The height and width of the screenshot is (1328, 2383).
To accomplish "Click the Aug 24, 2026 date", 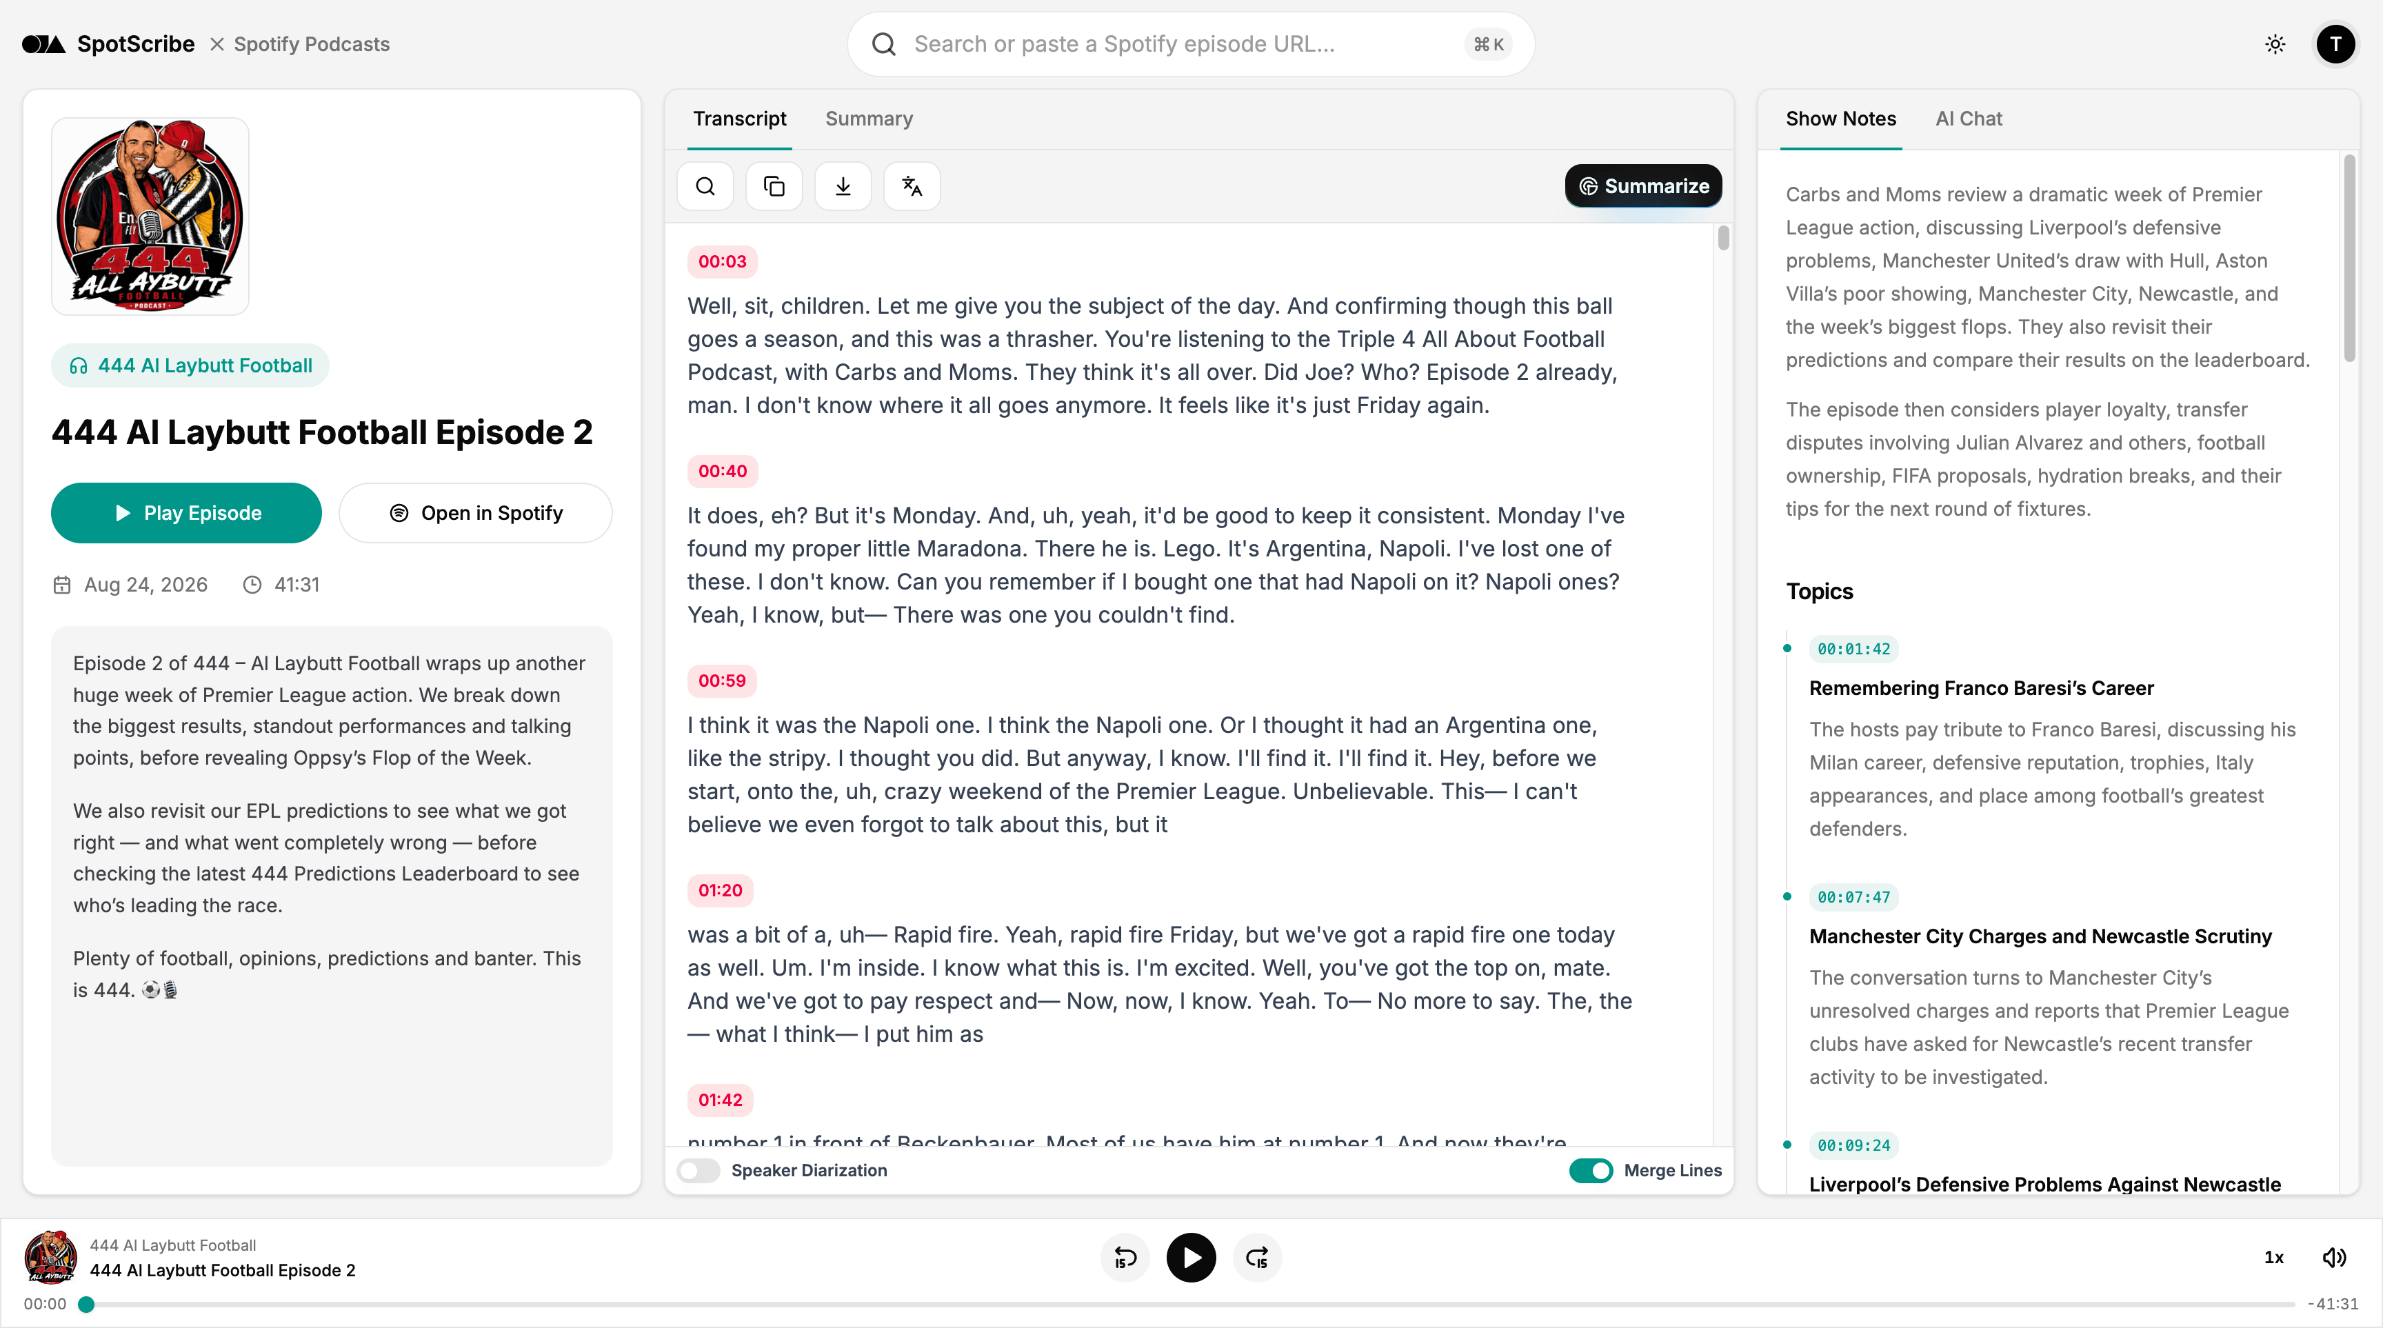I will 145,585.
